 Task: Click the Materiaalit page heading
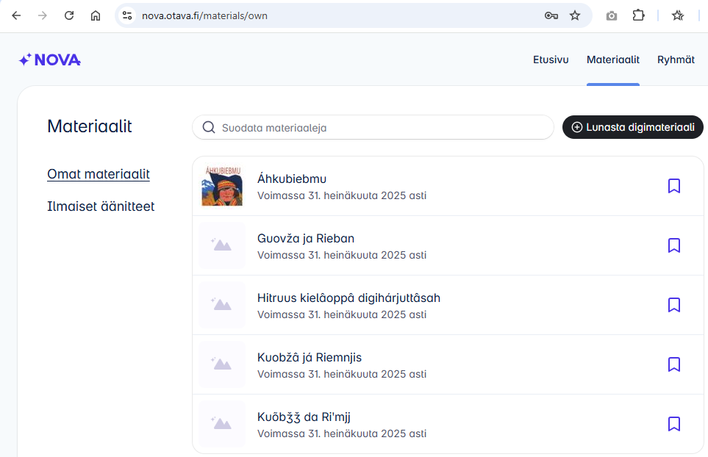point(90,126)
